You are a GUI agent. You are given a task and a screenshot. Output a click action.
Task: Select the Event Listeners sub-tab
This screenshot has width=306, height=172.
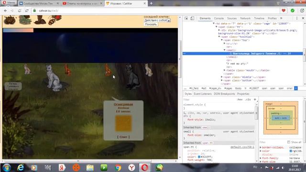203,94
